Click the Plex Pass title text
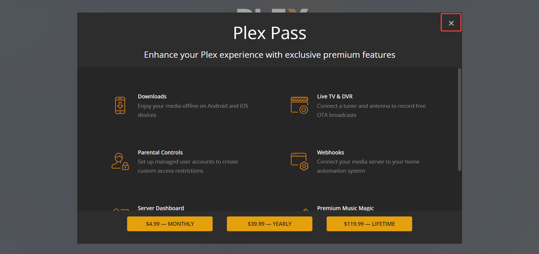The height and width of the screenshot is (254, 539). 270,33
